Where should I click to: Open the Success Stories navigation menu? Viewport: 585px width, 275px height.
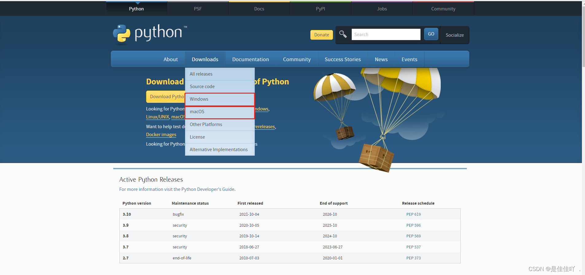343,59
